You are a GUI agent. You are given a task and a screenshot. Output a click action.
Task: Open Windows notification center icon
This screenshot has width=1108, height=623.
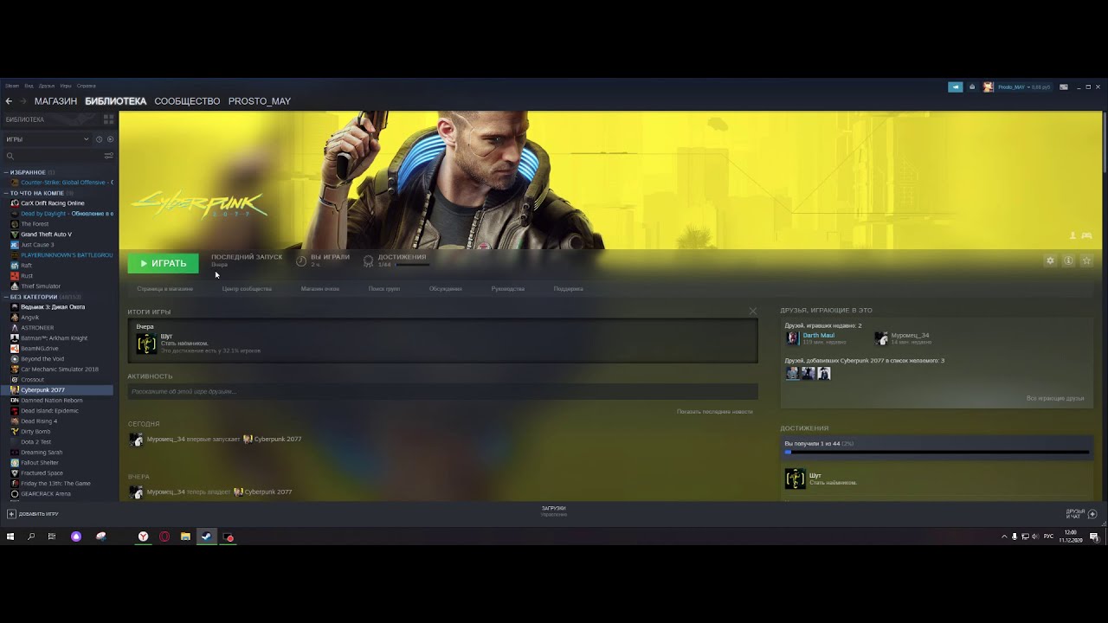point(1094,537)
